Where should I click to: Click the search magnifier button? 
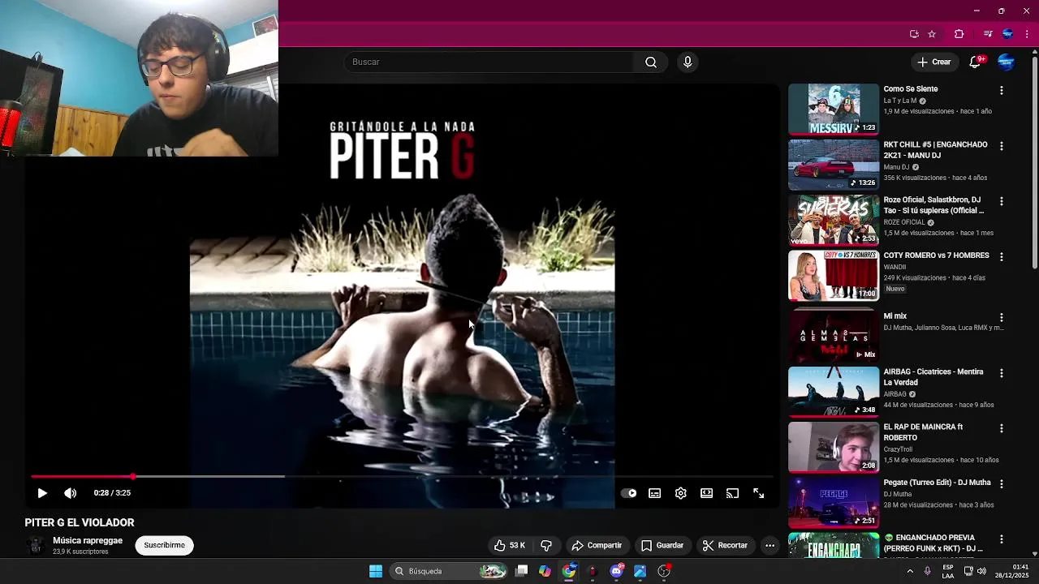pos(651,62)
